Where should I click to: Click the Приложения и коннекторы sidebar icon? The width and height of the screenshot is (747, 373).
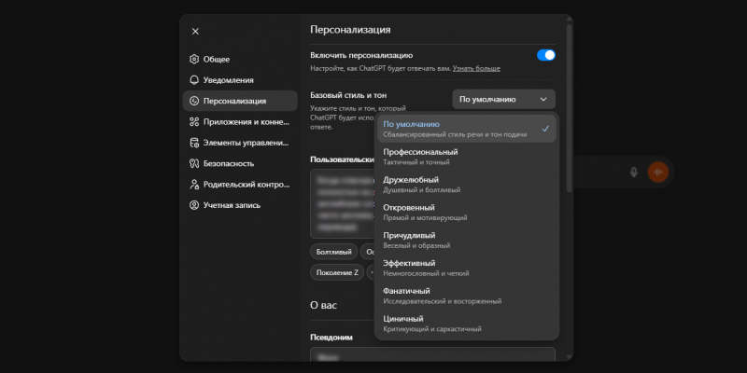[x=194, y=122]
